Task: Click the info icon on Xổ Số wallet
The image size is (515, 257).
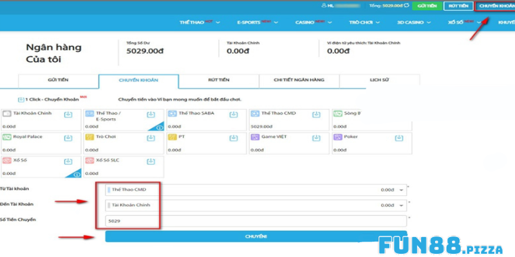Action: [x=77, y=174]
